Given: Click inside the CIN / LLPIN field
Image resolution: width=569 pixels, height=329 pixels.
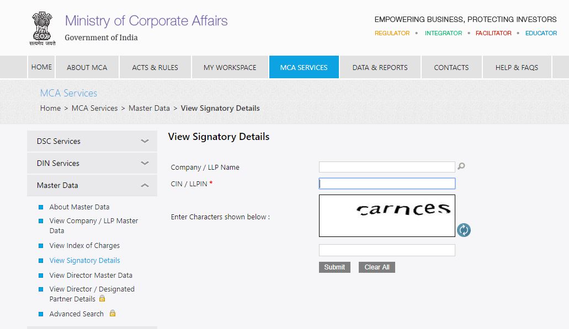Looking at the screenshot, I should [386, 182].
